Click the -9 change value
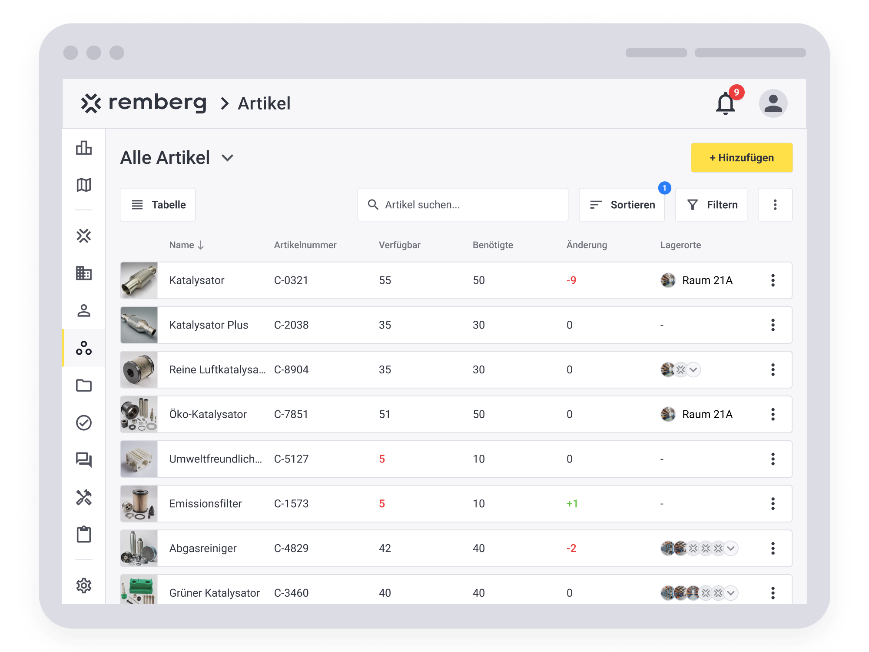 (x=571, y=280)
